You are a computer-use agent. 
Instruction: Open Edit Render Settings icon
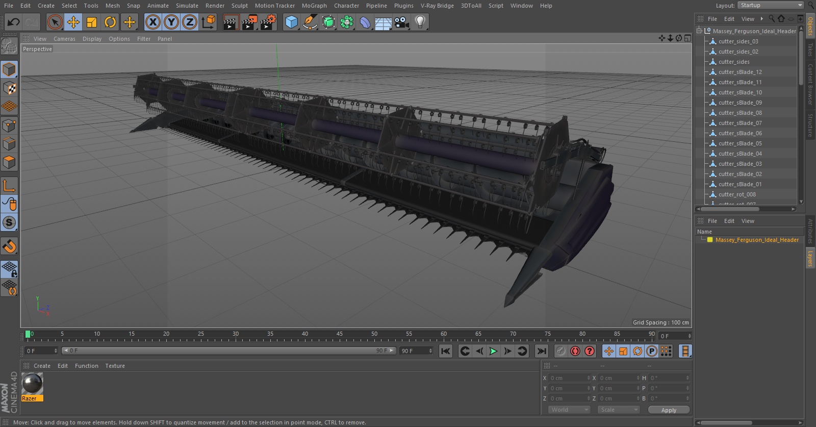click(268, 22)
